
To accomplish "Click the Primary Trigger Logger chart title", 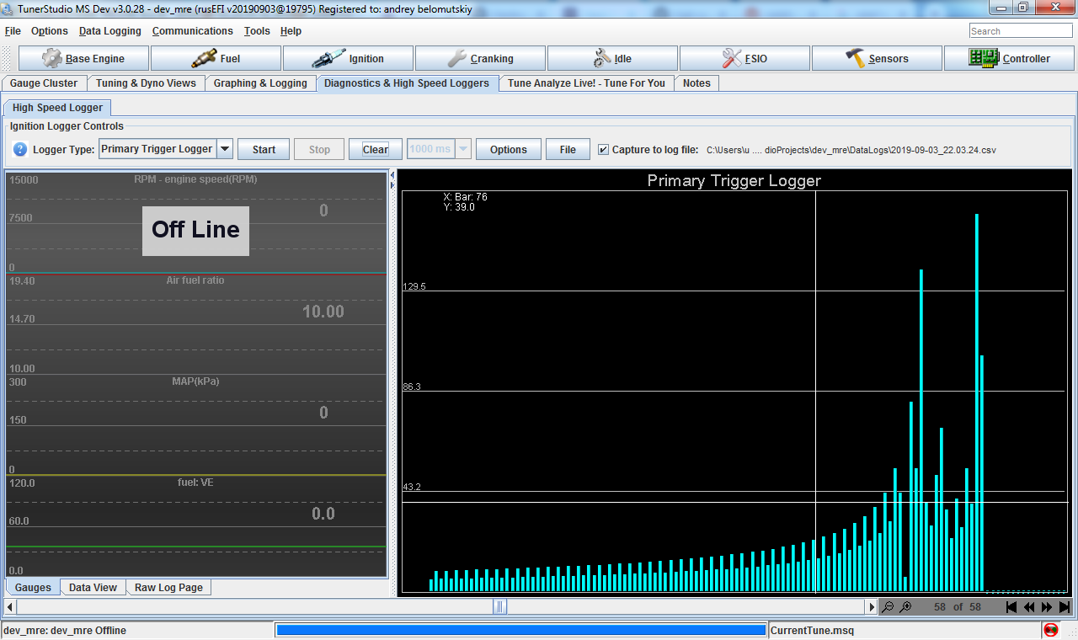I will [x=734, y=180].
